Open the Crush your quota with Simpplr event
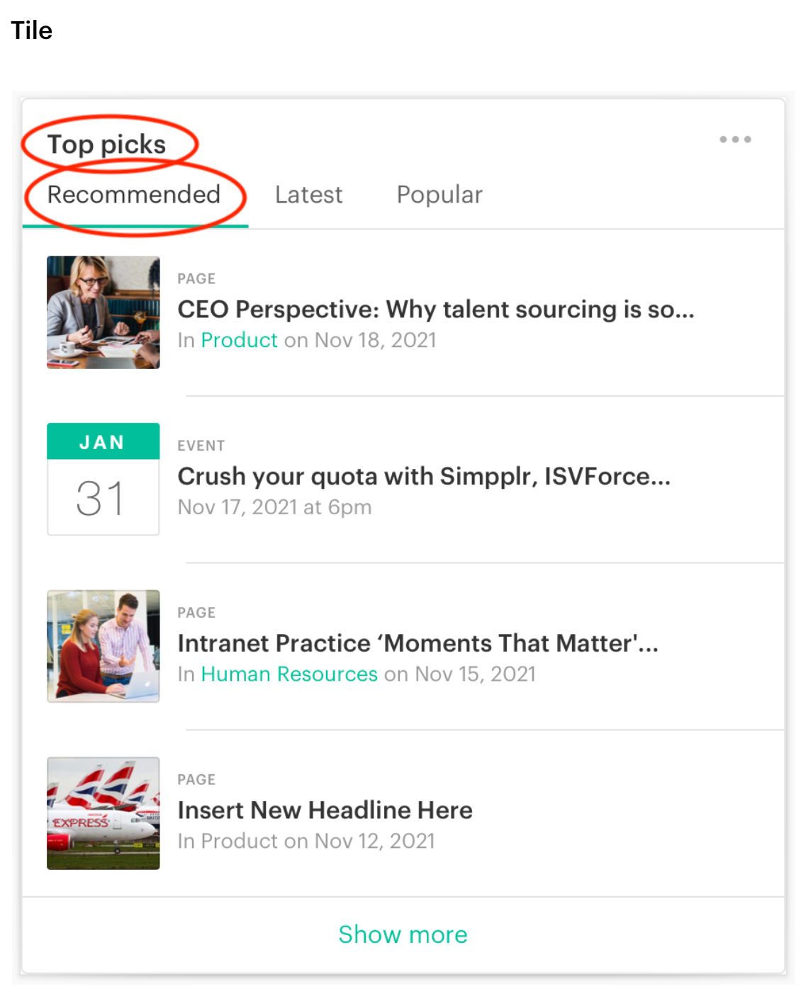Image resolution: width=801 pixels, height=996 pixels. pos(424,476)
